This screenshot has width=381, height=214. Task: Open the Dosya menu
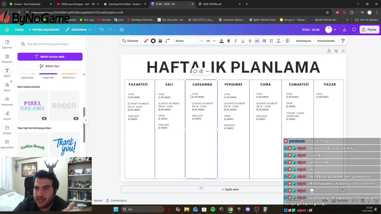coord(19,29)
